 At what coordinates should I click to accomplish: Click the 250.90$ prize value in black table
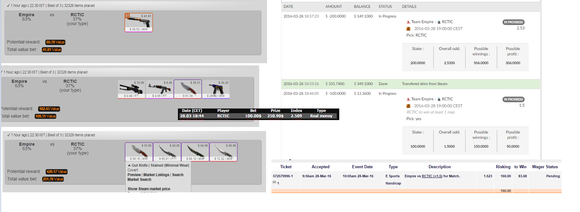(x=275, y=116)
